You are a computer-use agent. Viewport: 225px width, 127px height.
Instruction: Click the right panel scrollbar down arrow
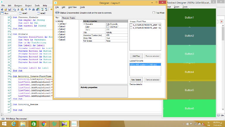223,109
